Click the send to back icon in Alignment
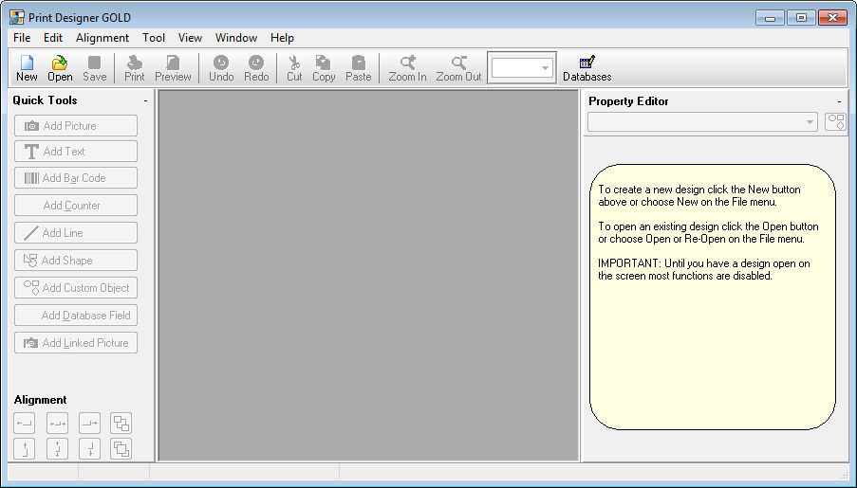Image resolution: width=857 pixels, height=488 pixels. coord(121,449)
